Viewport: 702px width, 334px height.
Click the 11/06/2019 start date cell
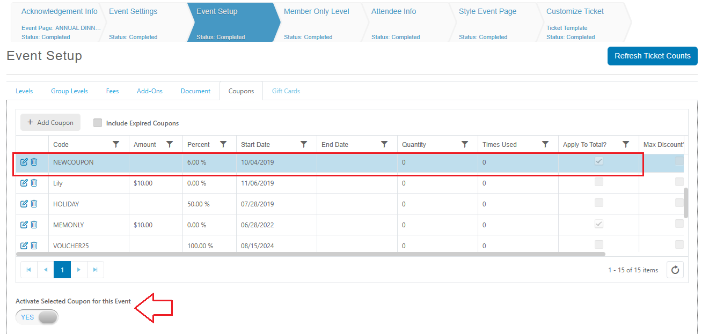pos(277,183)
